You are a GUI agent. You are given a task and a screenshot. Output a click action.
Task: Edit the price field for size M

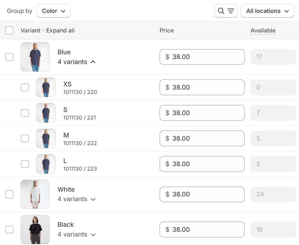point(202,138)
